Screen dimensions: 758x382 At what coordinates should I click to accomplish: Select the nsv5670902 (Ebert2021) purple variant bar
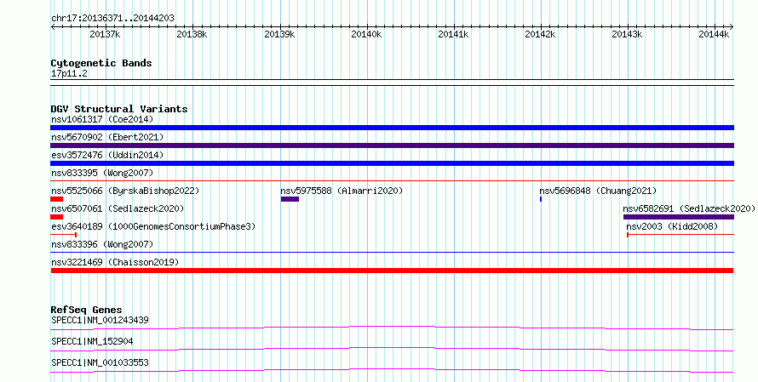[392, 145]
